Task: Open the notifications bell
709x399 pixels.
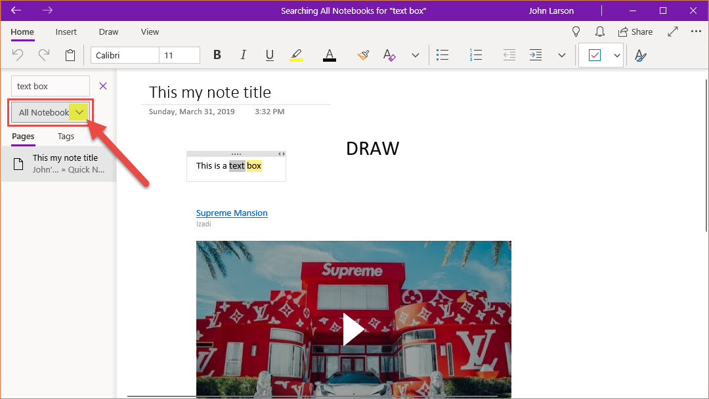Action: (x=599, y=31)
